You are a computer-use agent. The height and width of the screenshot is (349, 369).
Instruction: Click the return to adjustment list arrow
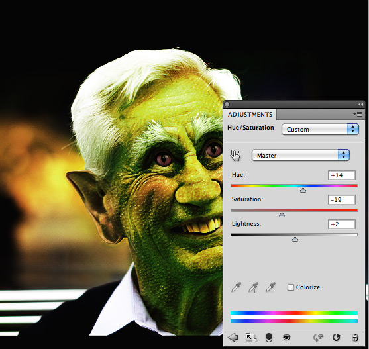233,338
